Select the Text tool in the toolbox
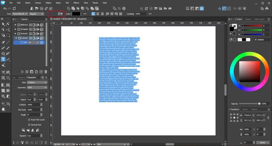The width and height of the screenshot is (272, 146). [3, 59]
